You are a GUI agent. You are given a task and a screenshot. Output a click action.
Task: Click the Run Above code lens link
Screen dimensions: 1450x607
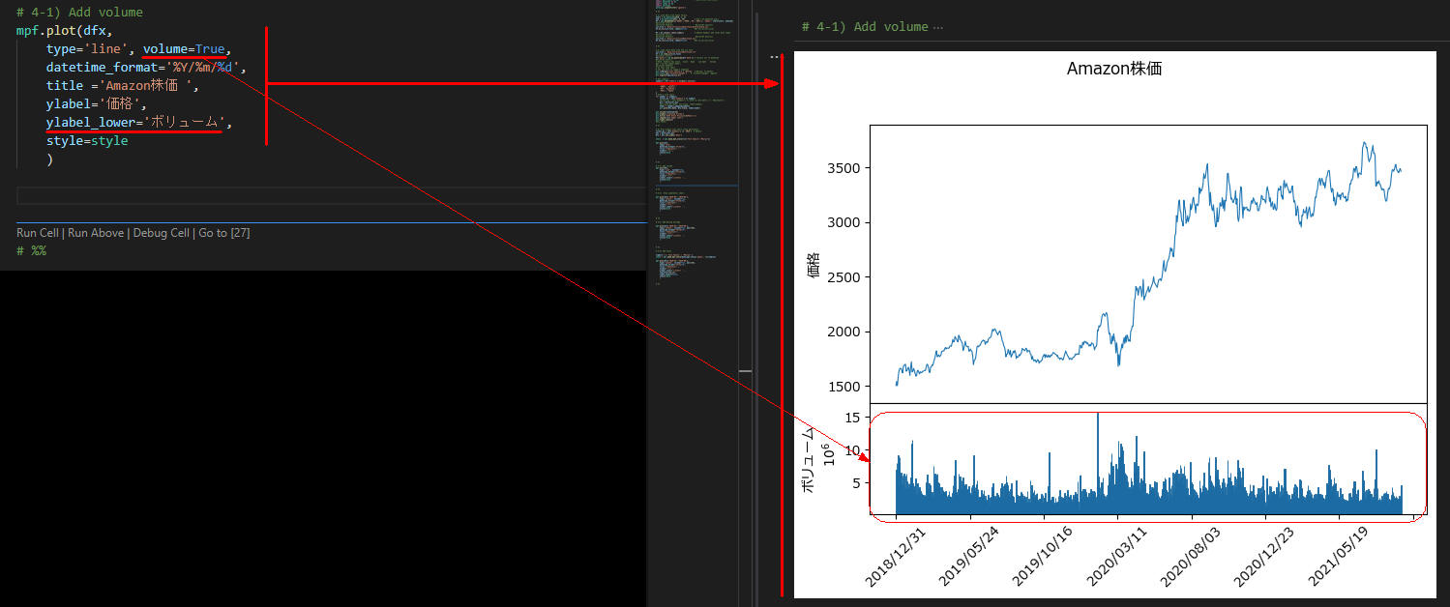pyautogui.click(x=96, y=233)
